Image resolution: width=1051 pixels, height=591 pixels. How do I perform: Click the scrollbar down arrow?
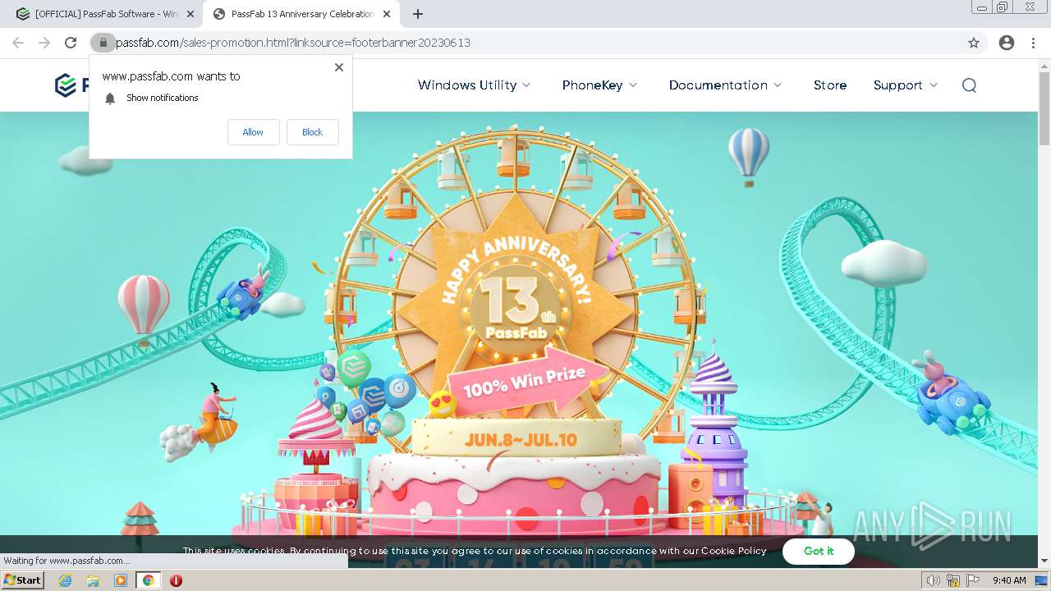pyautogui.click(x=1044, y=561)
